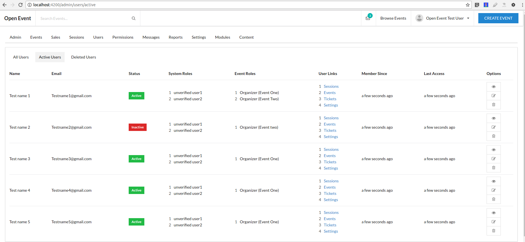This screenshot has height=242, width=525.
Task: Open Events link for Test name 2
Action: point(330,124)
